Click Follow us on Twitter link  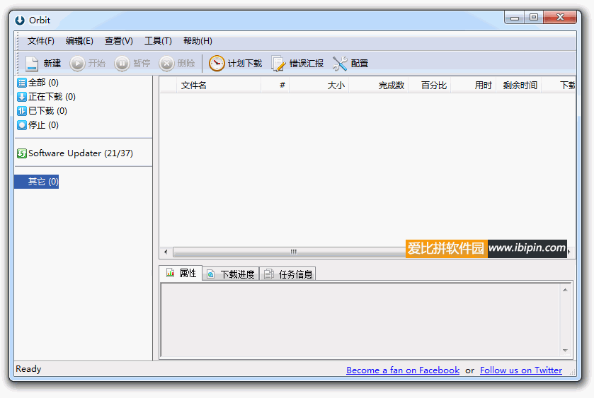click(521, 370)
